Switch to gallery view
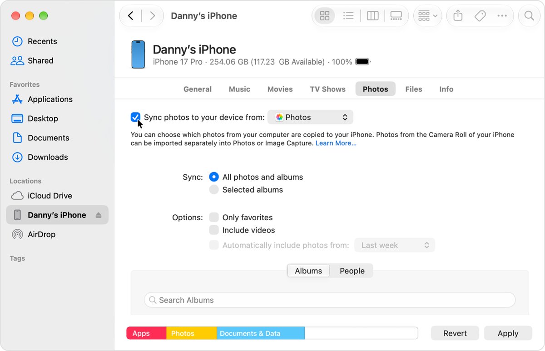 point(396,16)
